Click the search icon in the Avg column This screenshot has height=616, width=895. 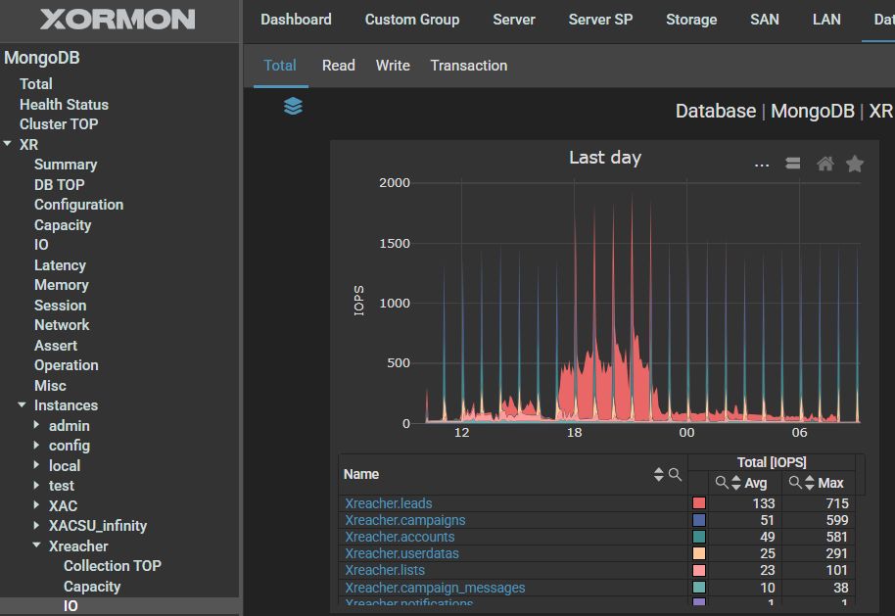tap(722, 483)
